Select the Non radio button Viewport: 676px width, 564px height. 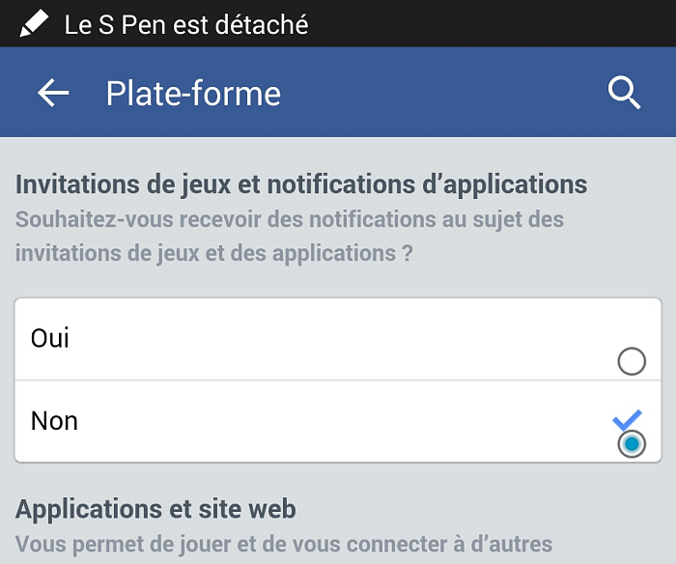(631, 444)
